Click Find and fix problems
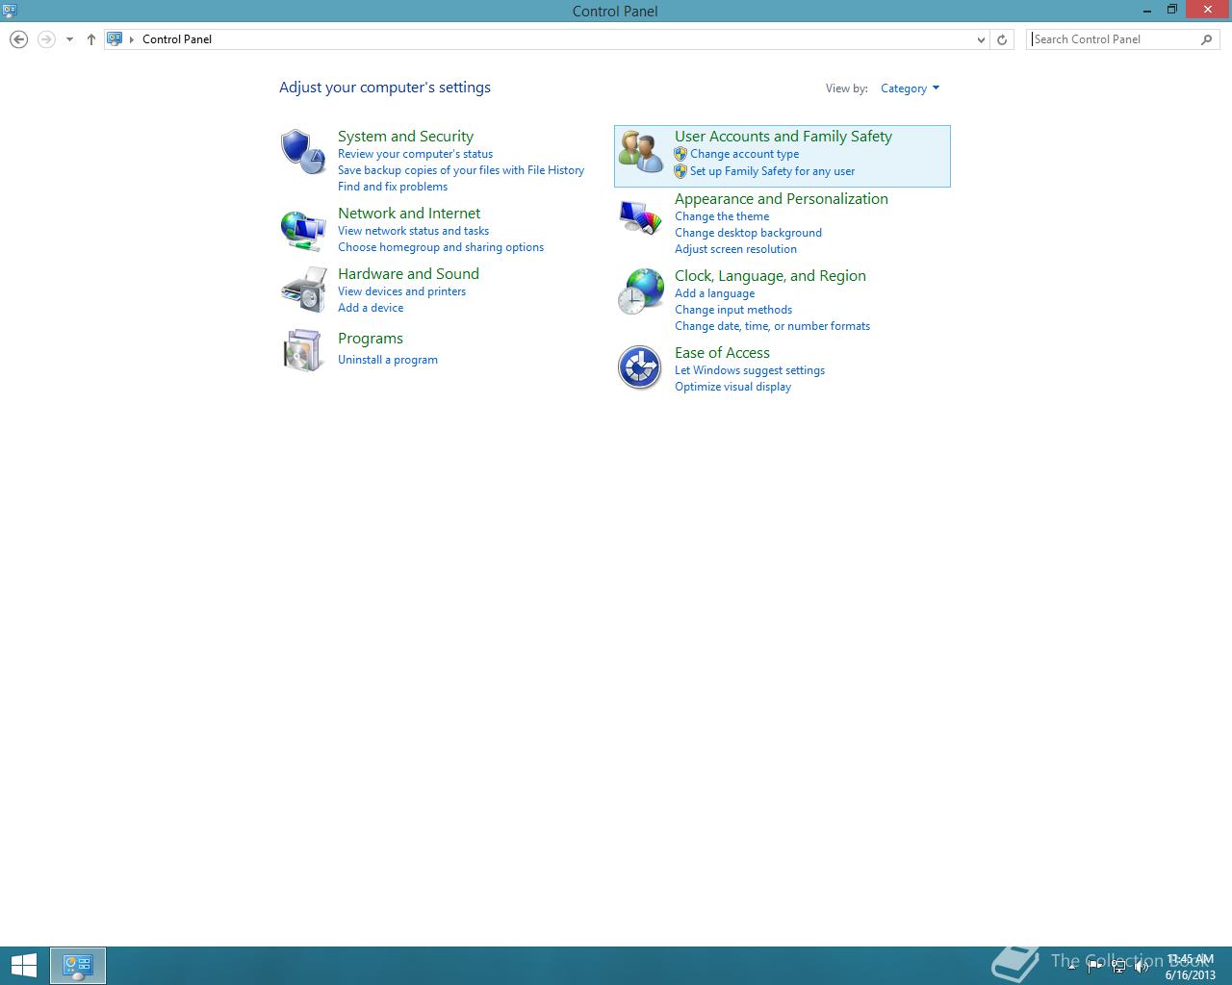1232x985 pixels. (393, 187)
